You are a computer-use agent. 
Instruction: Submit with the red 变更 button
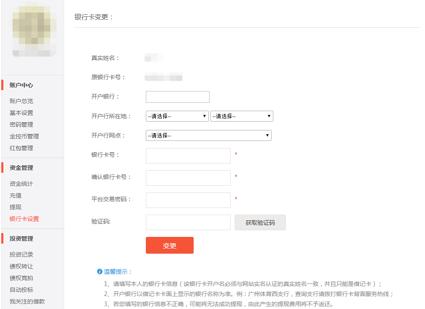point(169,245)
